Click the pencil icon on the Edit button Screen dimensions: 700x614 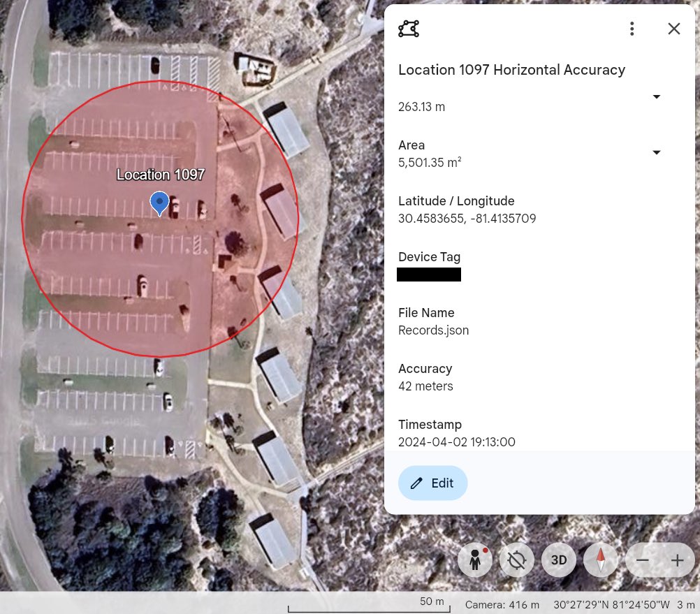(416, 483)
